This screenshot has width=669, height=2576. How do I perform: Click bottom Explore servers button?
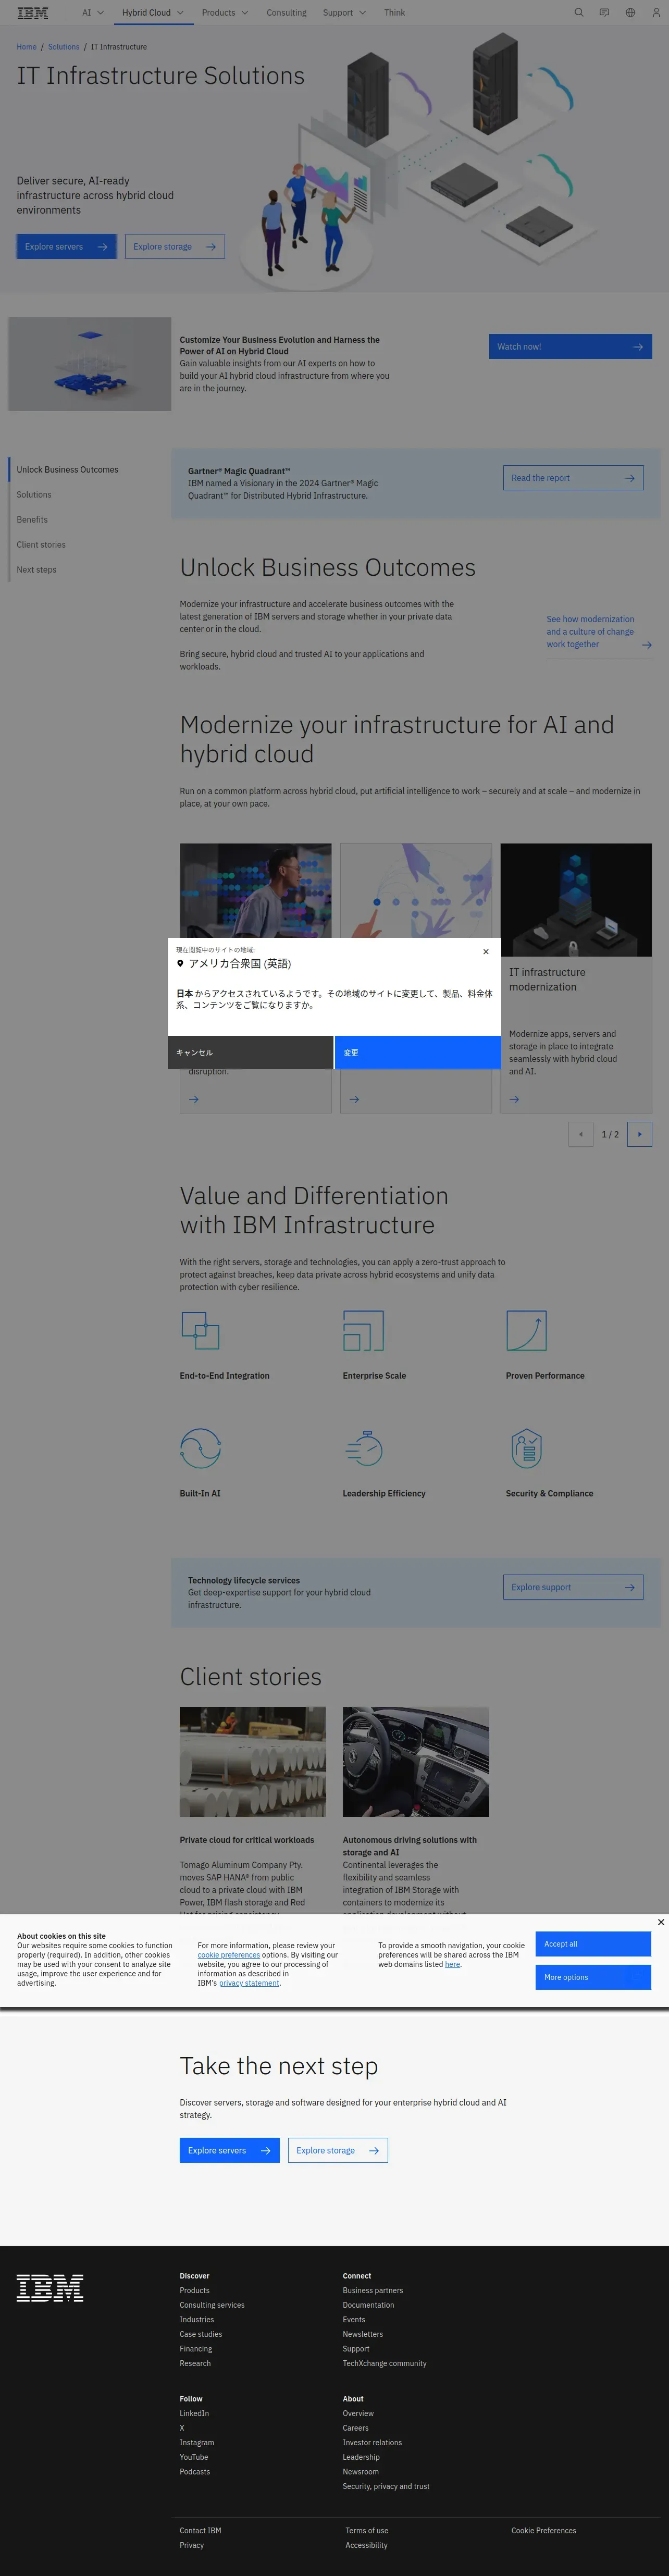click(229, 2150)
